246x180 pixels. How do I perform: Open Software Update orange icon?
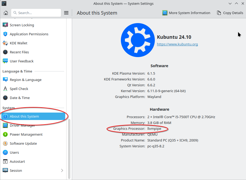click(x=5, y=143)
